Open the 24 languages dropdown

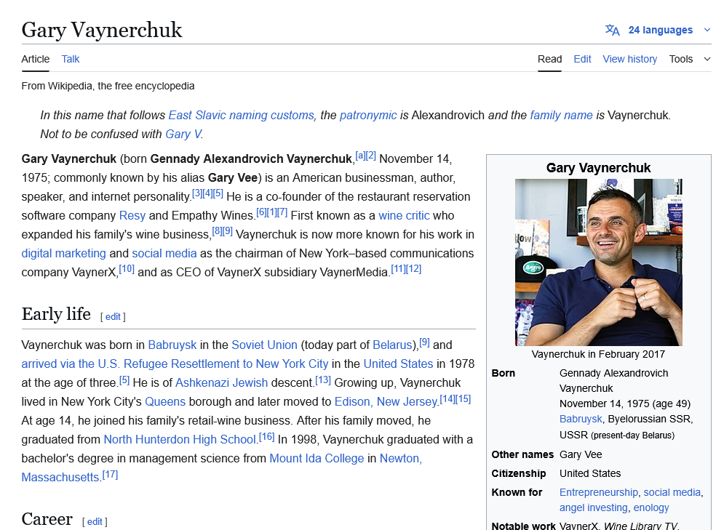click(660, 30)
